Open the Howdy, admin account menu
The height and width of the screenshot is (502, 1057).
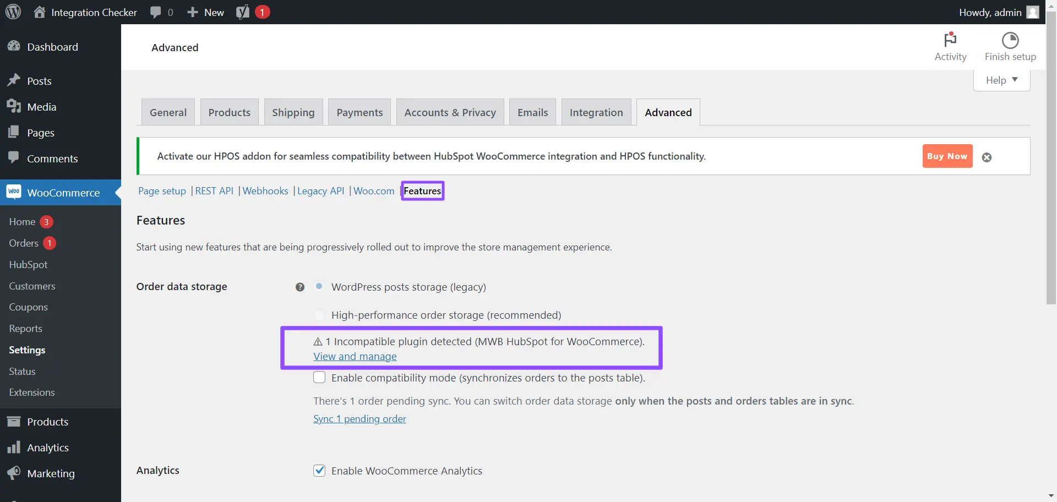998,12
